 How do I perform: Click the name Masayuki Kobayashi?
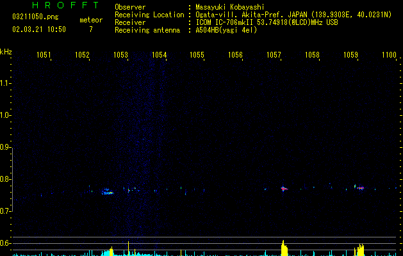230,7
